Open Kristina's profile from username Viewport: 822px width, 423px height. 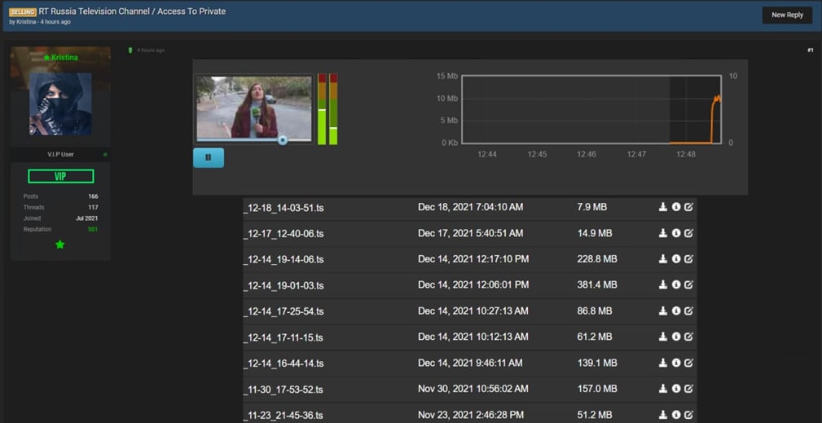coord(63,58)
